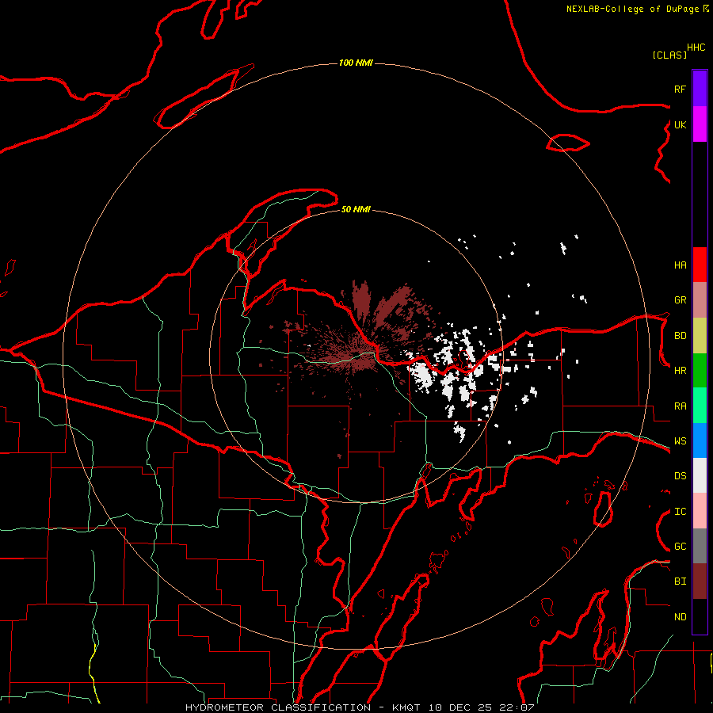Screen dimensions: 713x713
Task: Click the Hydrometeor Classification KMQT timestamp caption
Action: [360, 707]
